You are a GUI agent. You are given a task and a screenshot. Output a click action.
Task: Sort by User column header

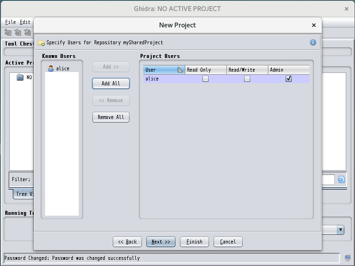pyautogui.click(x=164, y=70)
